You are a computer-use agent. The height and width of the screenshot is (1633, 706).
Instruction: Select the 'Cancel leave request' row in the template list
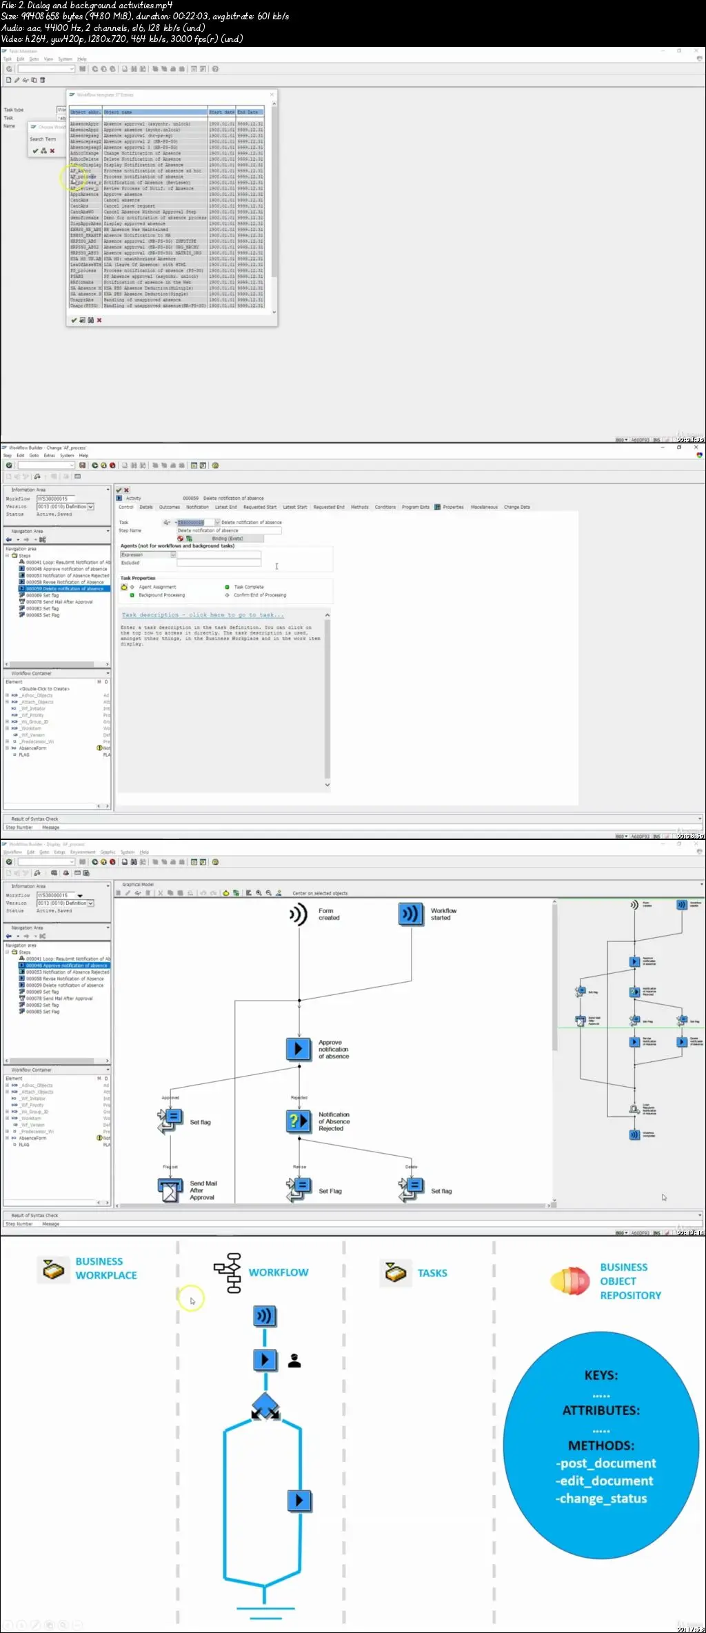[166, 206]
